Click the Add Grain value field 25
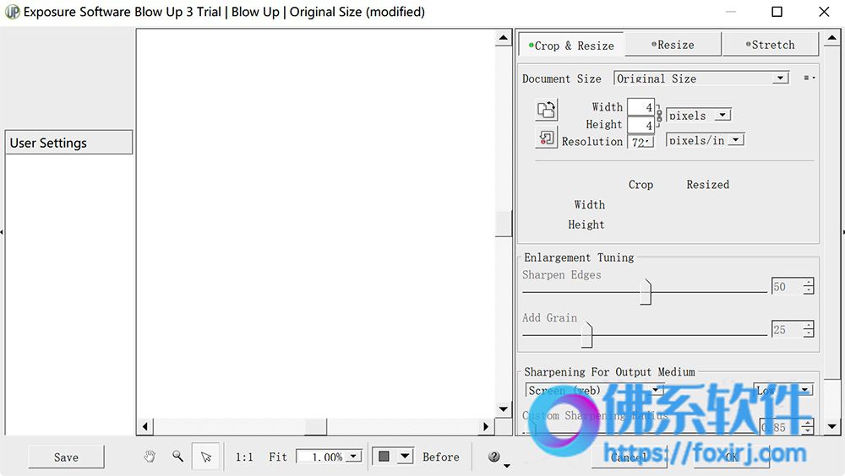 click(x=786, y=329)
